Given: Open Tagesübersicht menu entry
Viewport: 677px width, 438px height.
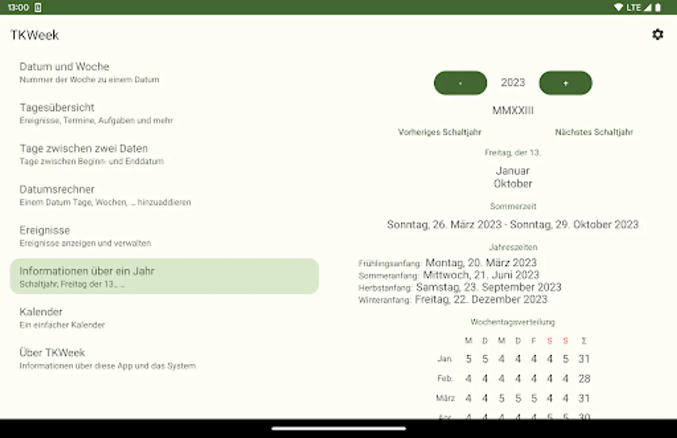Looking at the screenshot, I should [164, 113].
